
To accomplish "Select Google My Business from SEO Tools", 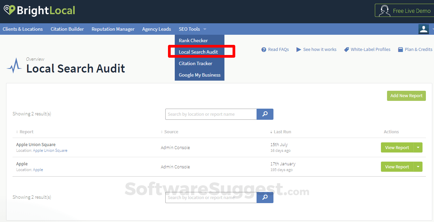I will tap(199, 75).
